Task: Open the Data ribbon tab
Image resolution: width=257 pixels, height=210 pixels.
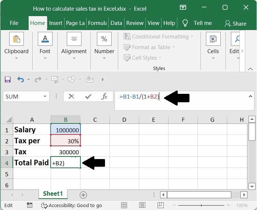Action: [116, 23]
